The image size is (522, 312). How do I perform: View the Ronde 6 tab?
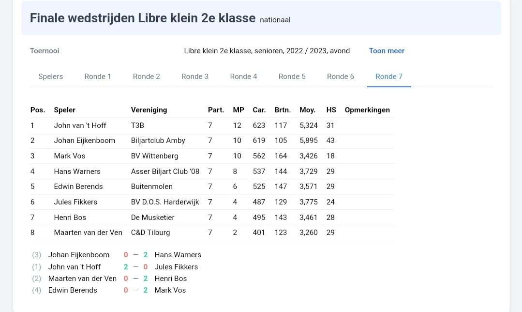pos(341,77)
